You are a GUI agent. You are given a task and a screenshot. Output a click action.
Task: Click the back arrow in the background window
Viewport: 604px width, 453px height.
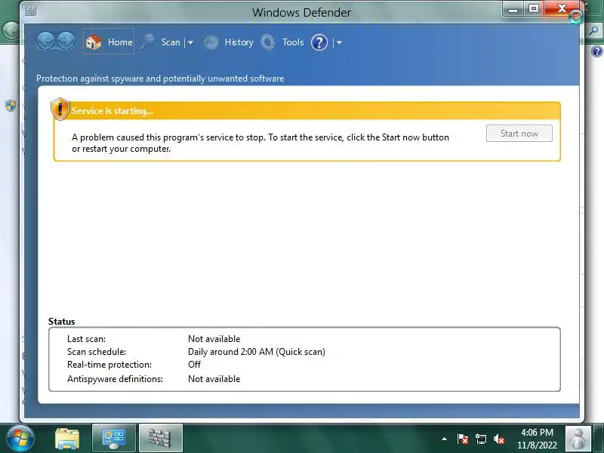coord(10,30)
